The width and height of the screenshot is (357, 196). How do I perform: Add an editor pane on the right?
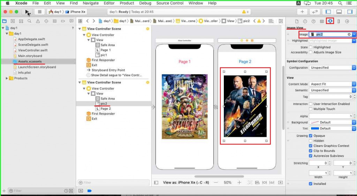click(281, 21)
